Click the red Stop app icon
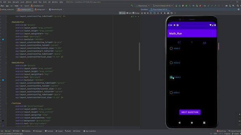This screenshot has width=241, height=135. [x=200, y=6]
